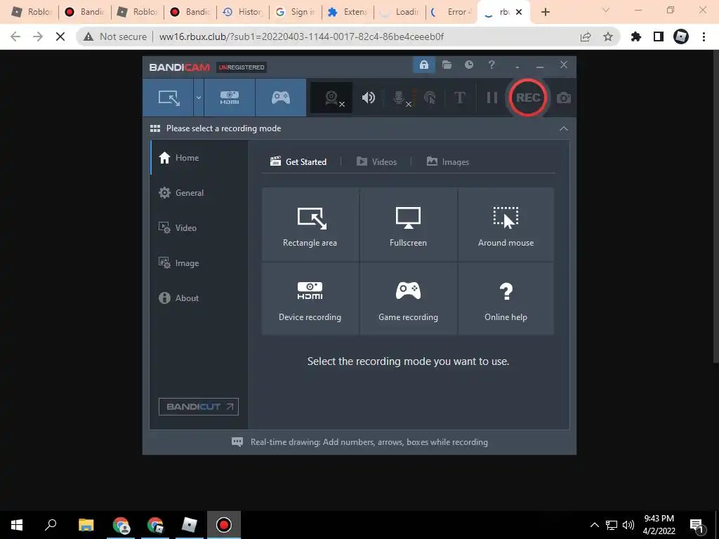The height and width of the screenshot is (539, 719).
Task: Open the notification center
Action: tap(697, 526)
